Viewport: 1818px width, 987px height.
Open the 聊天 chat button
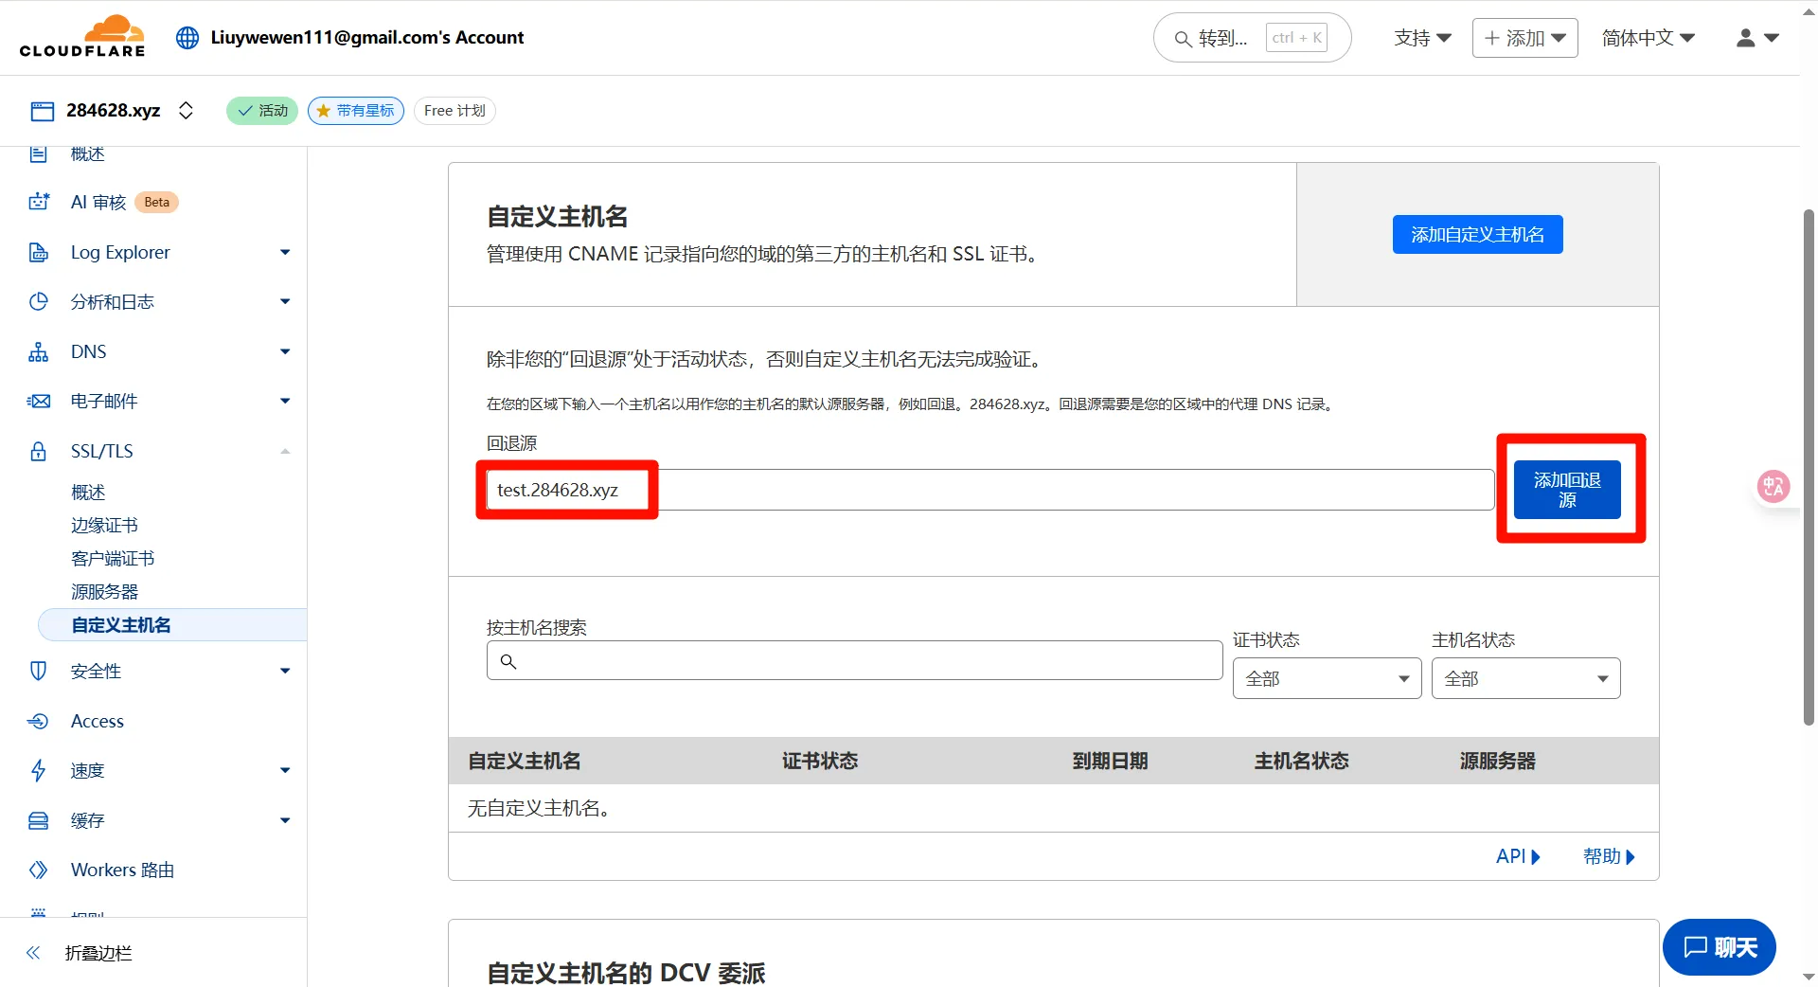point(1719,947)
